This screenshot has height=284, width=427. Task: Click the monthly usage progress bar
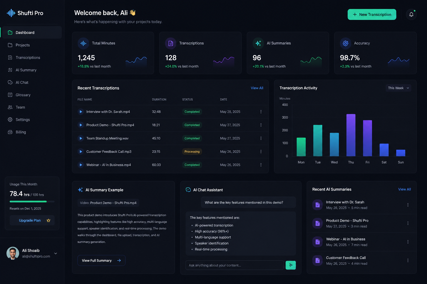[x=32, y=201]
